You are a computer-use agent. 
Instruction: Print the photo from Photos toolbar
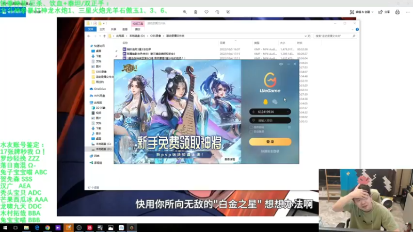(x=398, y=12)
